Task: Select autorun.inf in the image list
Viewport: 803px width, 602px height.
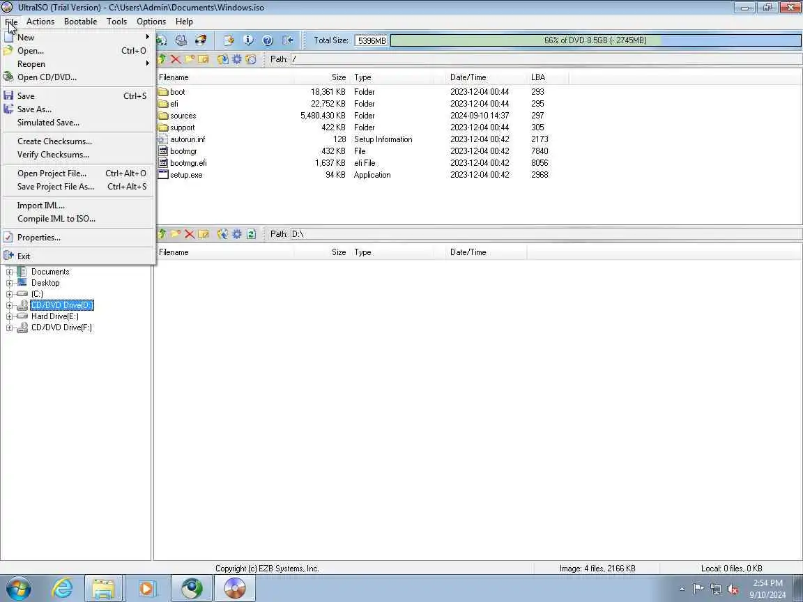Action: pyautogui.click(x=353, y=139)
